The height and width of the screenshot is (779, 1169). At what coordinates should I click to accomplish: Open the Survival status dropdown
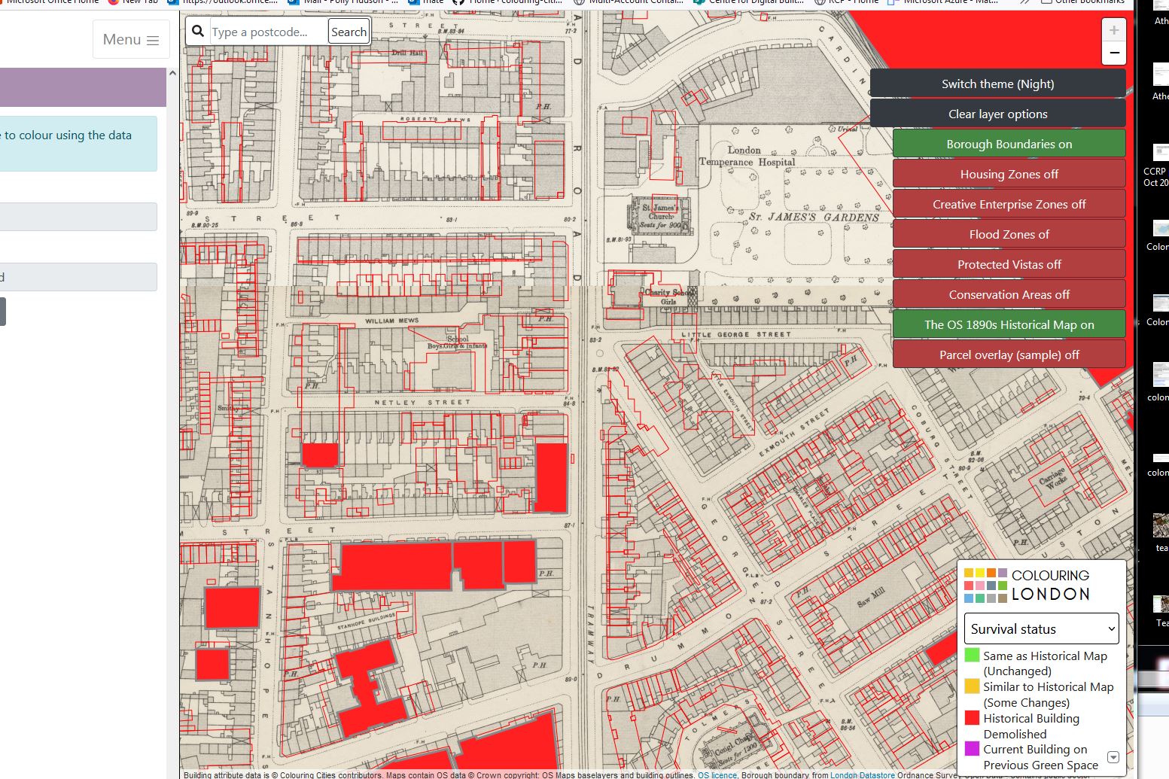click(x=1041, y=628)
